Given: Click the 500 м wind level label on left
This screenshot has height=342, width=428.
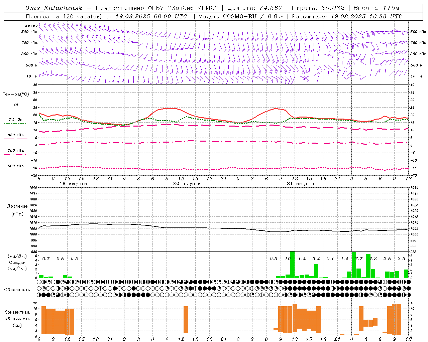Looking at the screenshot, I should (32, 65).
